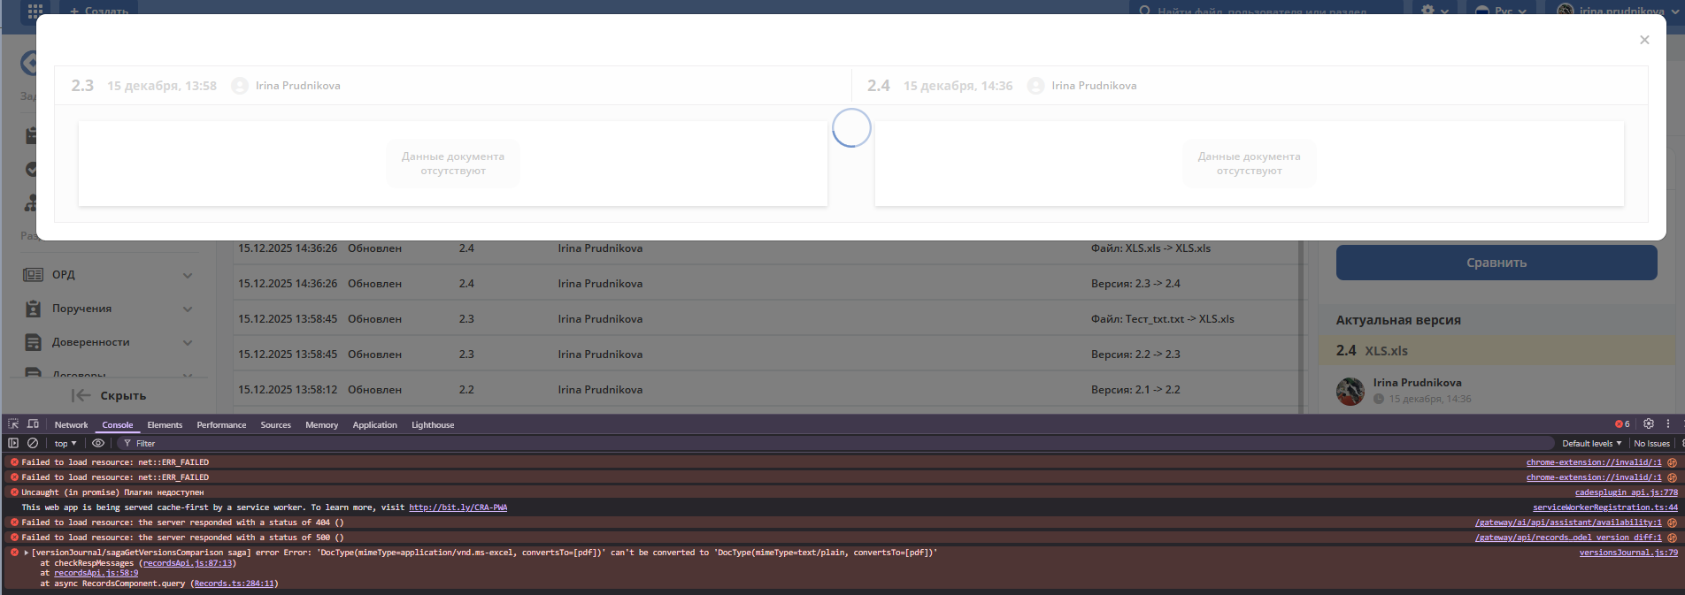1685x595 pixels.
Task: Click the red error count badge
Action: (x=1622, y=424)
